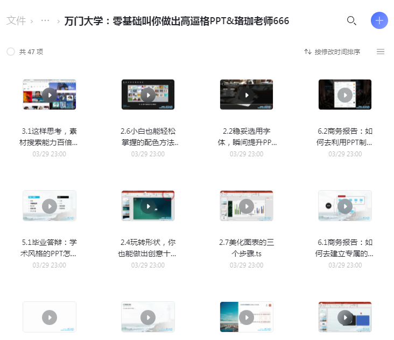Expand the breadcrumb ellipsis path
The image size is (394, 340).
tap(45, 21)
